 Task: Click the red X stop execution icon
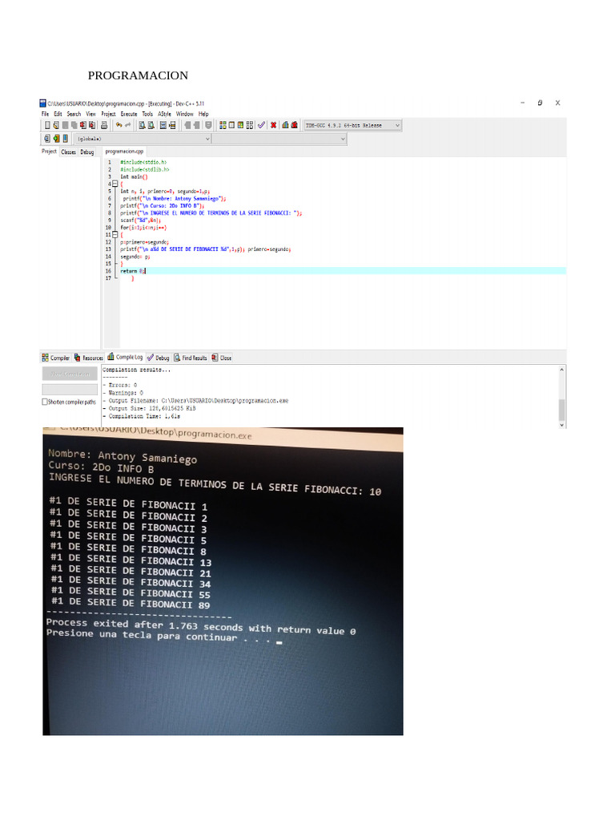[273, 125]
